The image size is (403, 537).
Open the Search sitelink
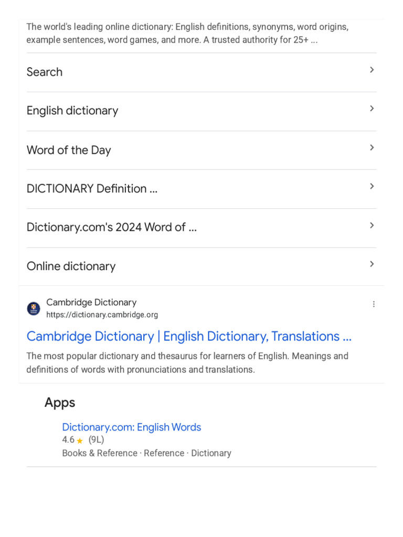(201, 72)
